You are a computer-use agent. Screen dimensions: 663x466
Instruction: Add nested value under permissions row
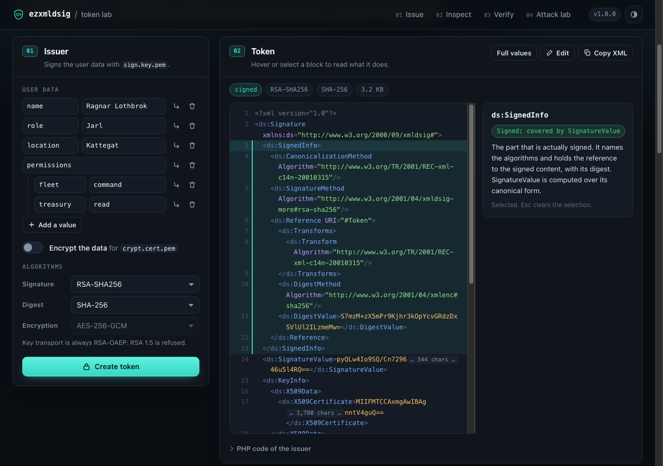[x=176, y=165]
